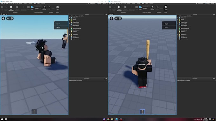The width and height of the screenshot is (216, 121).
Task: Close the left Explorer panel
Action: click(x=106, y=14)
